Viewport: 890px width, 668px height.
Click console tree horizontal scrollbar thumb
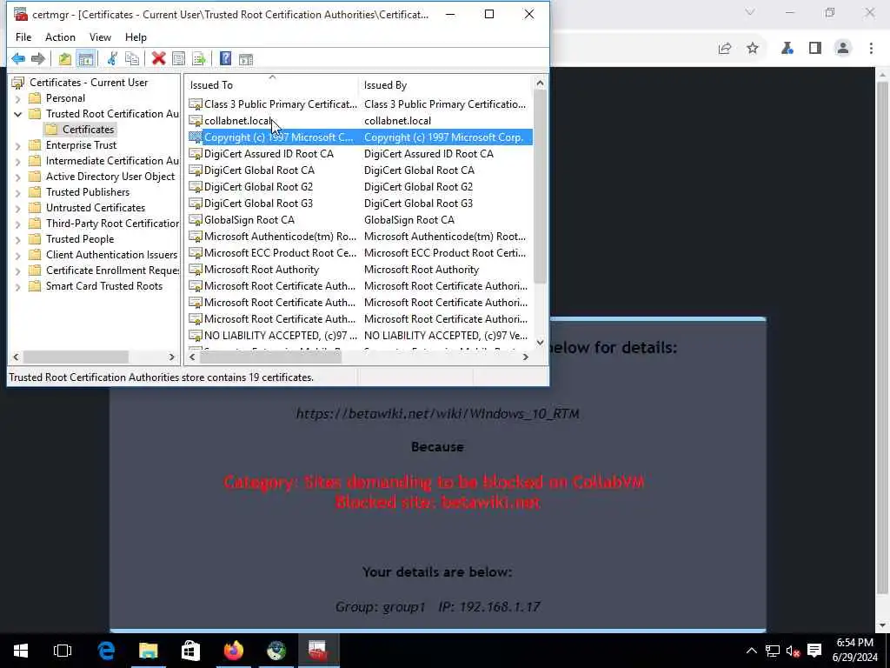click(x=76, y=357)
